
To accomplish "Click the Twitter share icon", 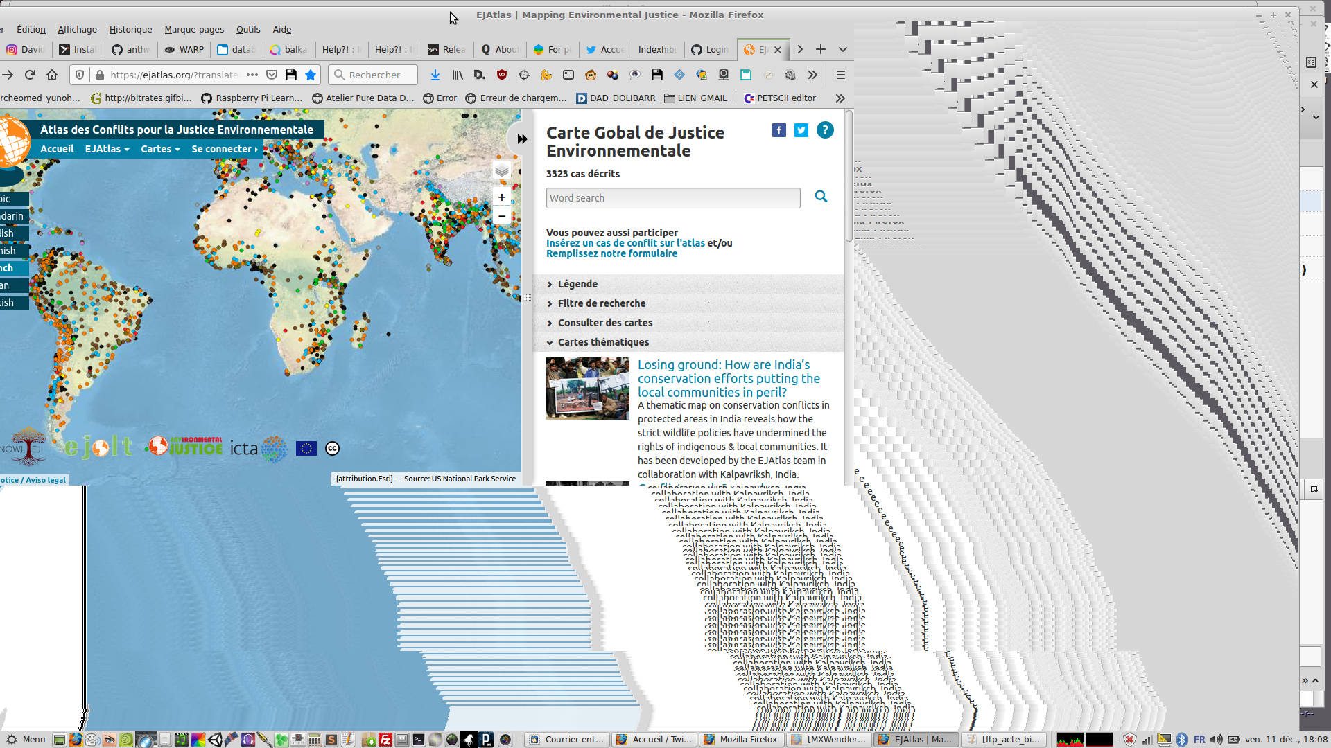I will tap(801, 130).
